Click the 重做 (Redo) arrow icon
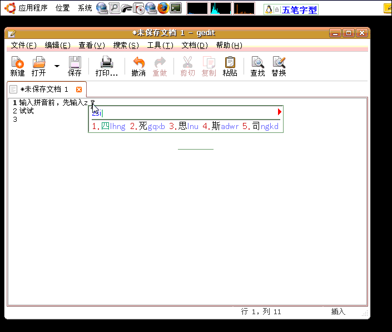The width and height of the screenshot is (392, 332). (x=160, y=62)
